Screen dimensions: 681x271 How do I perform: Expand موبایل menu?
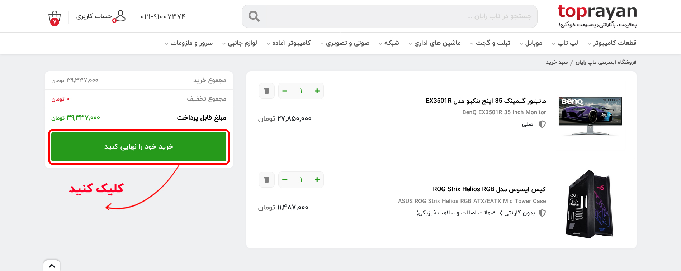click(x=531, y=43)
